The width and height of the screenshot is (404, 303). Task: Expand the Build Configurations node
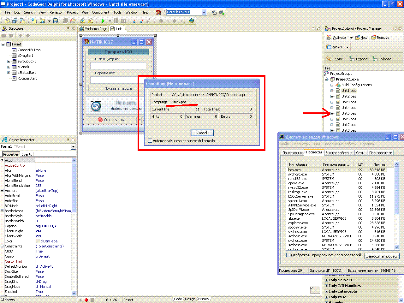(x=332, y=85)
